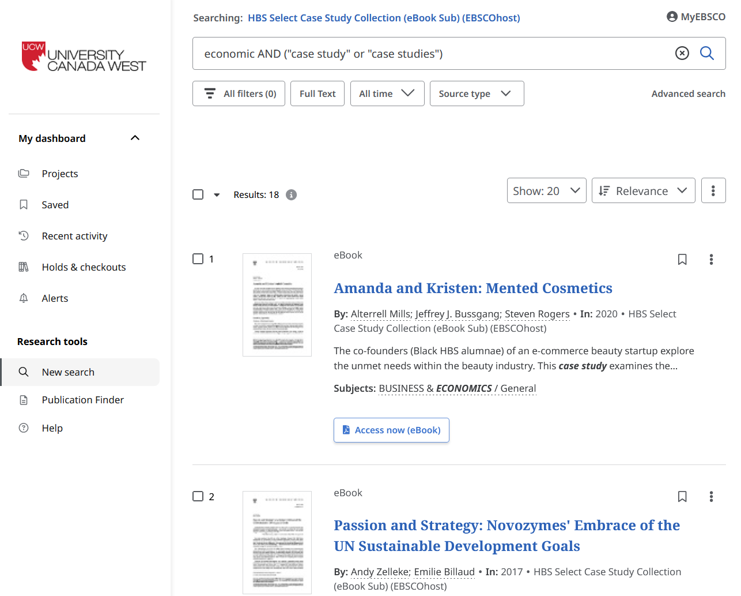Go to Recent activity
This screenshot has width=741, height=596.
point(74,236)
